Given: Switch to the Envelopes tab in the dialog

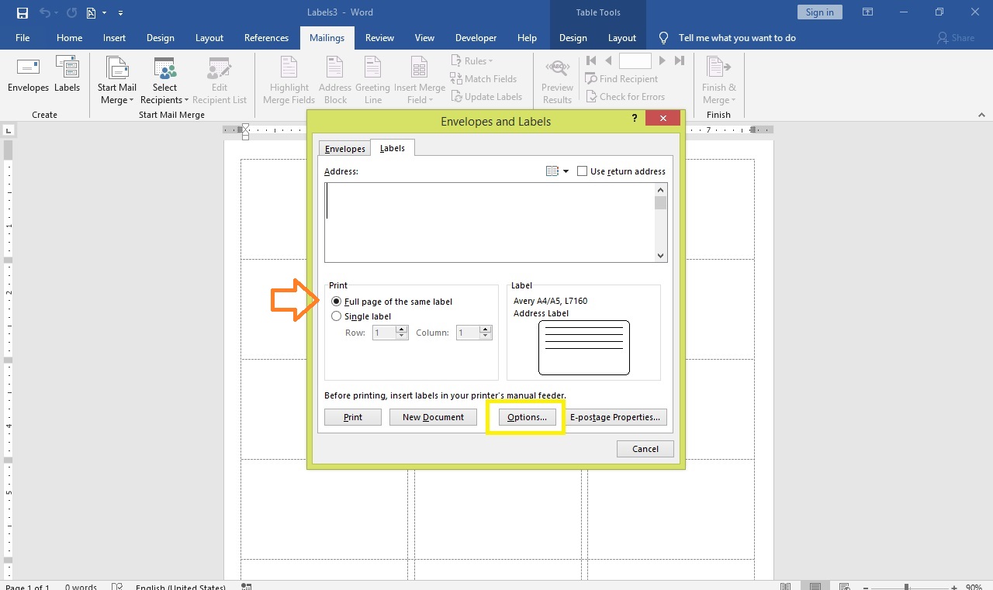Looking at the screenshot, I should 344,149.
